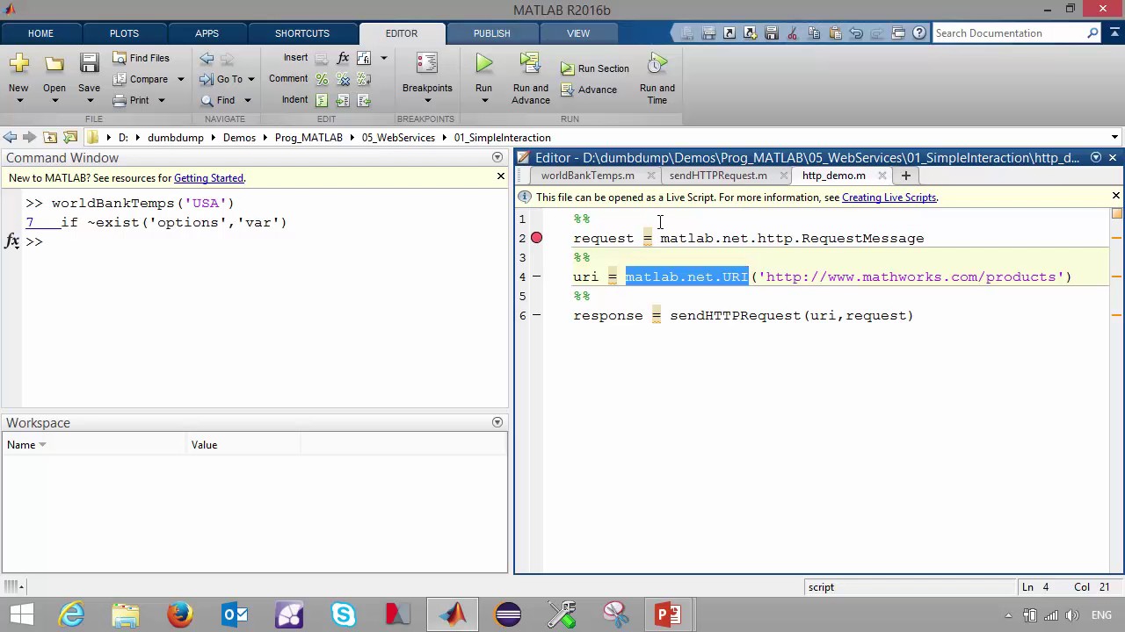Dismiss the New to MATLAB banner
The image size is (1125, 632).
point(501,176)
